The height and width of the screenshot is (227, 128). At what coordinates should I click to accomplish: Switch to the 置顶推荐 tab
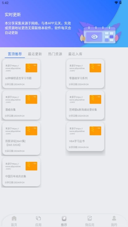coord(15,54)
